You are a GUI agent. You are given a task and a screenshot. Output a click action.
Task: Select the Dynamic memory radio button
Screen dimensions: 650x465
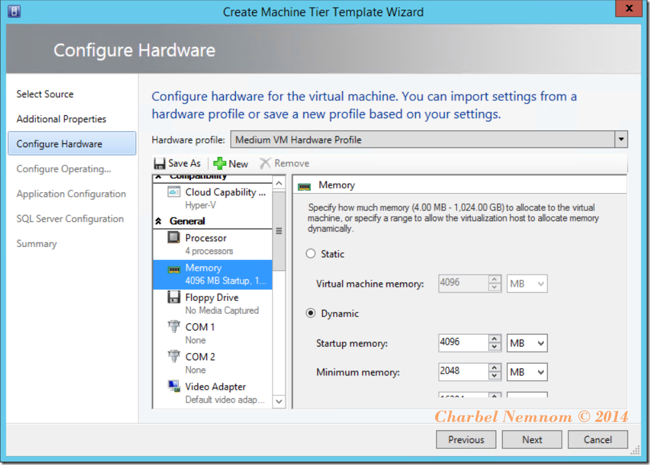[311, 313]
